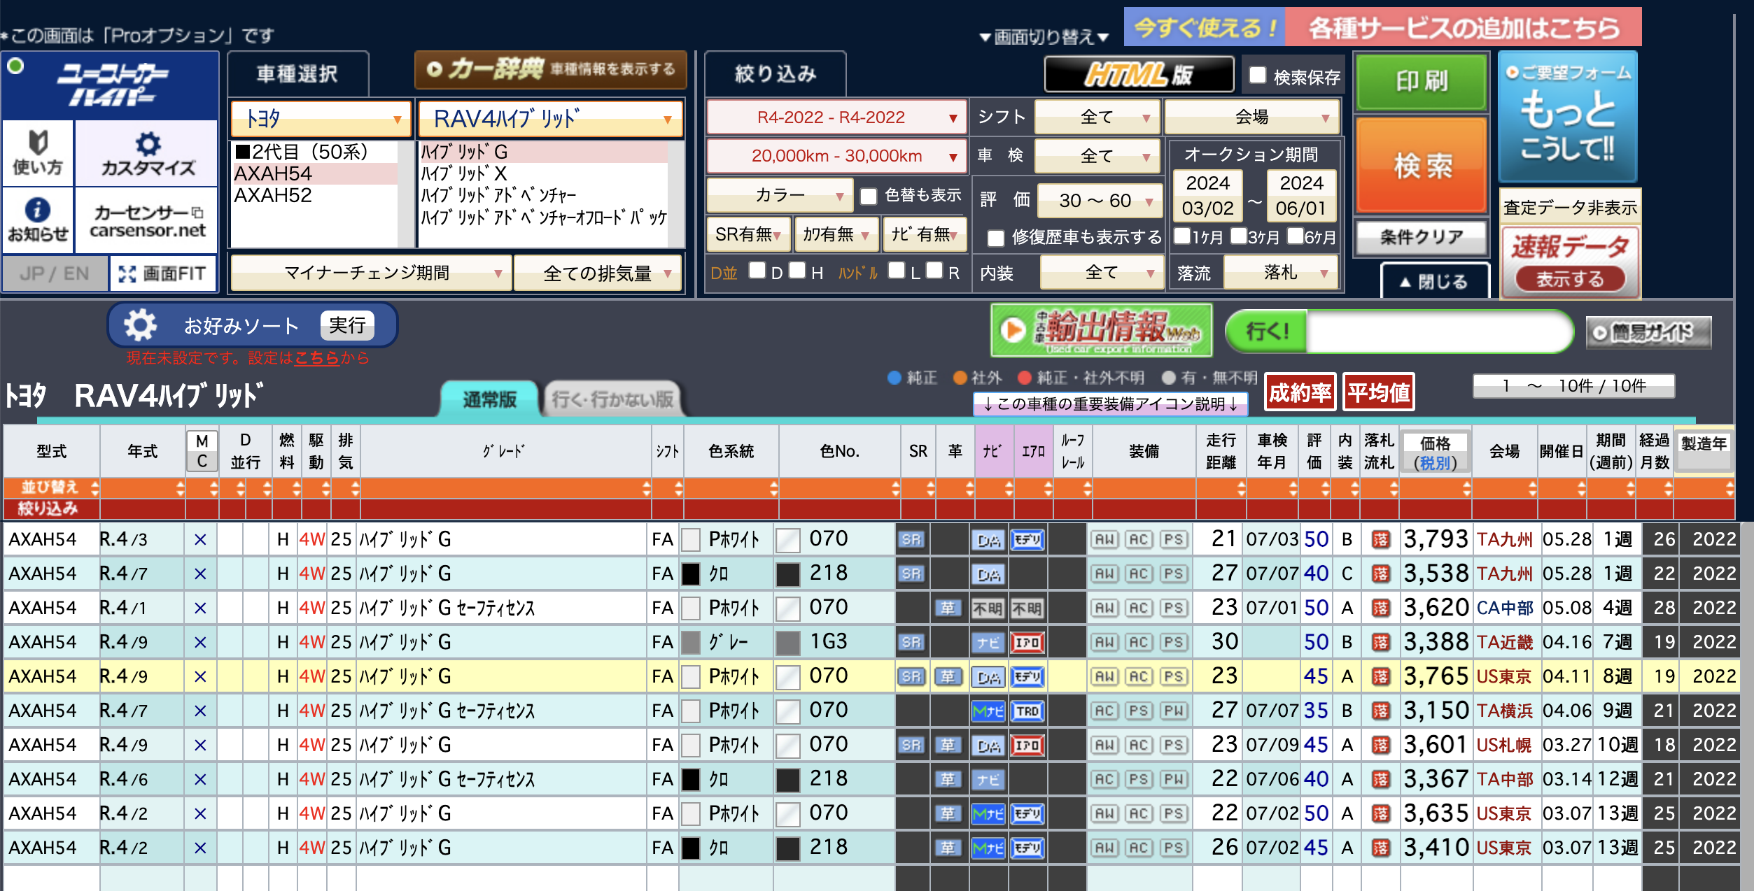Viewport: 1754px width, 891px height.
Task: Click the 落札 stamp icon for price 3,793
Action: (1380, 540)
